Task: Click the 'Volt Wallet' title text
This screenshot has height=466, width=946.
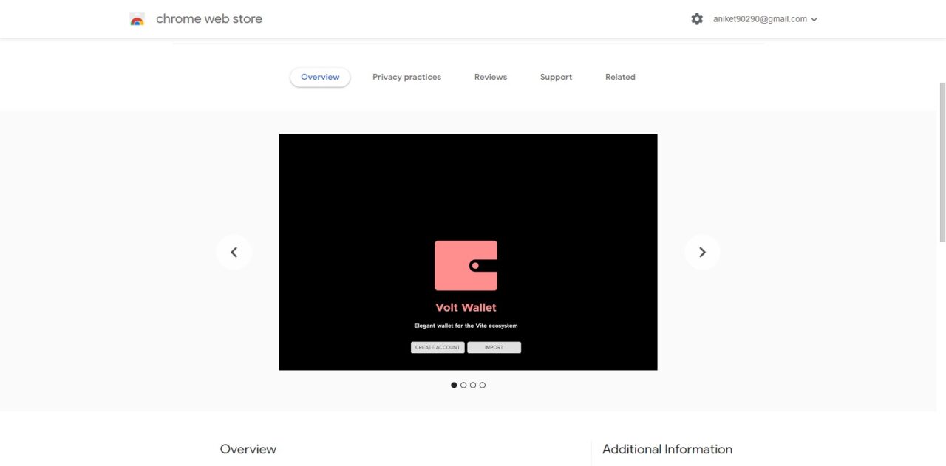Action: click(466, 307)
